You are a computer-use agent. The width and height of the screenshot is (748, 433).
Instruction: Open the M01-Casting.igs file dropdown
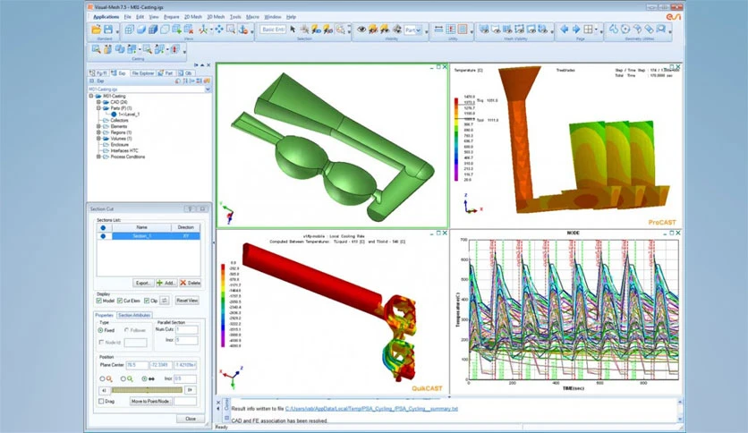coord(208,89)
